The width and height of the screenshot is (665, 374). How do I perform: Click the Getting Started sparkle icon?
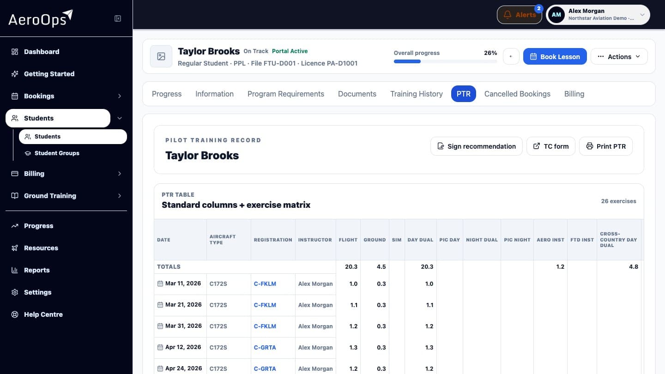[15, 74]
